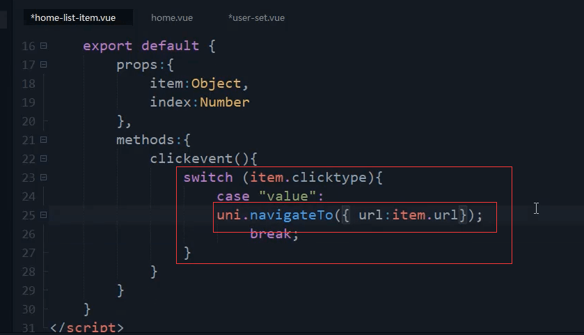The image size is (584, 335).
Task: Click 'clicktype' in the switch expression
Action: click(329, 178)
